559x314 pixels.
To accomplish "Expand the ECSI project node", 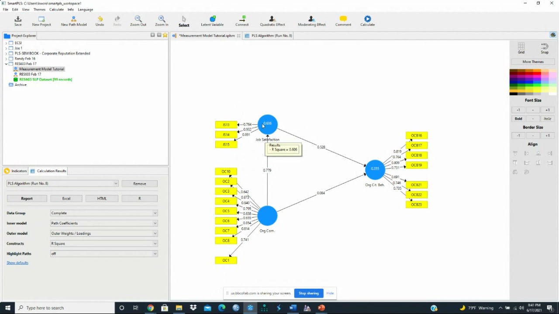I will 6,43.
